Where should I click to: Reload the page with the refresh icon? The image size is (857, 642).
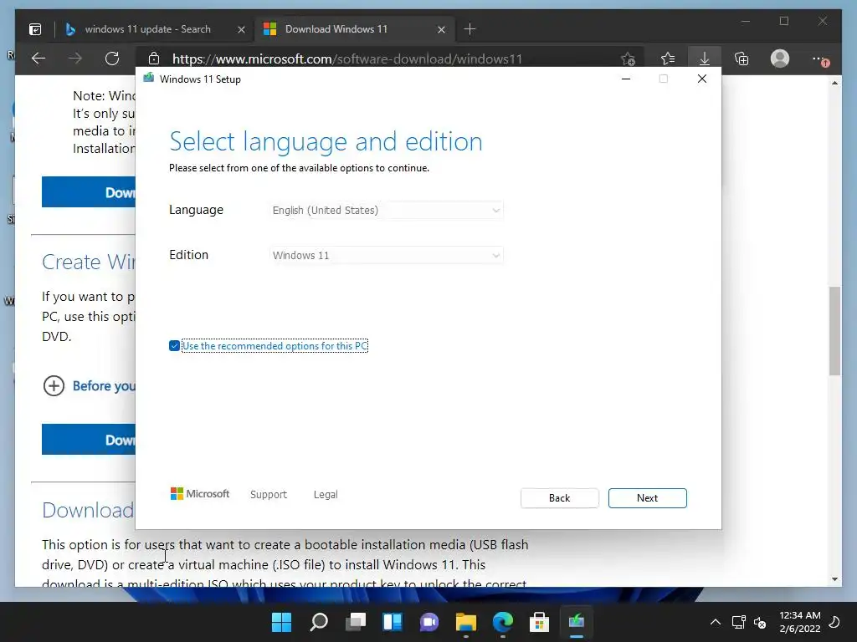point(112,59)
